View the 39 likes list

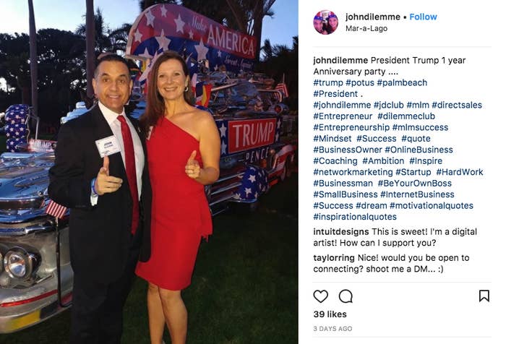(x=330, y=314)
